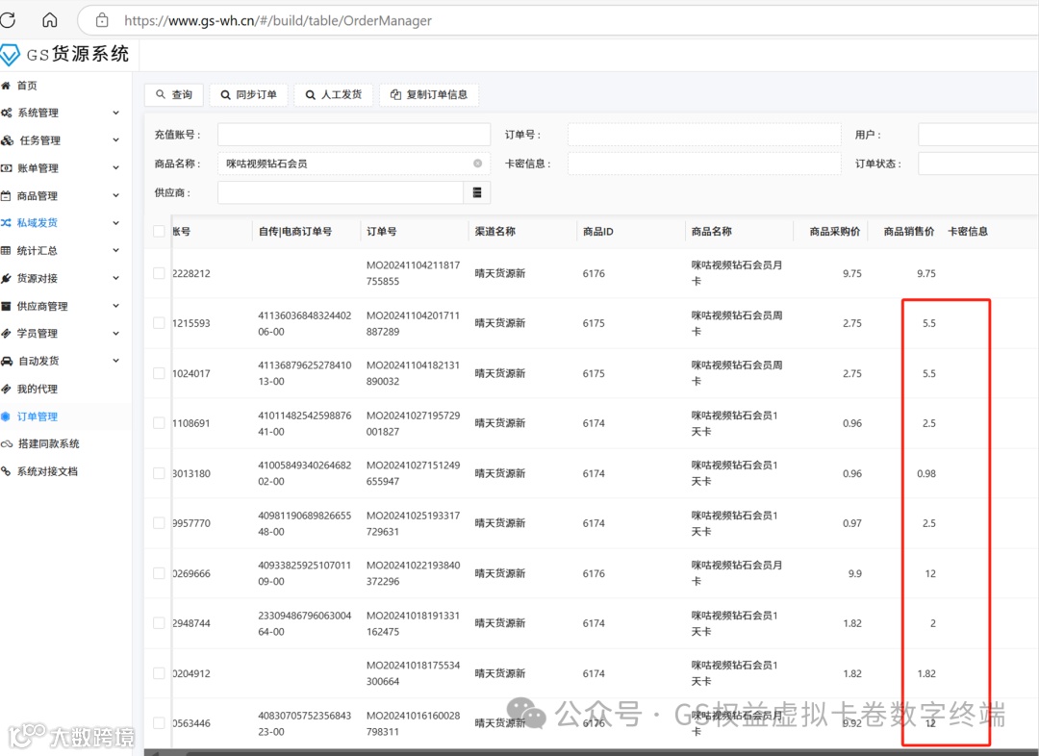
Task: Check the row with account 1108691
Action: (159, 423)
